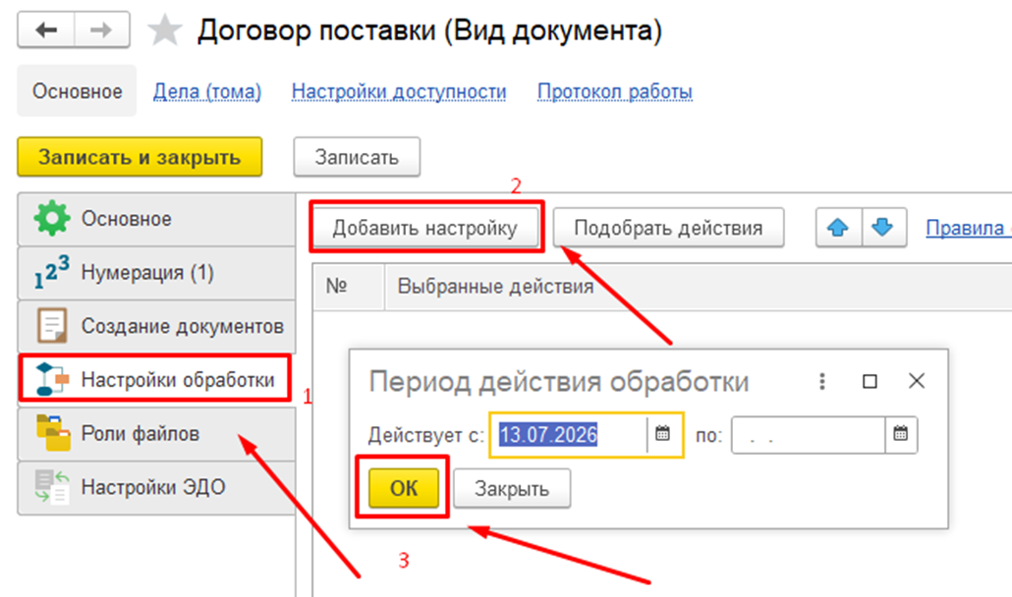Open calendar for 'по' end date

901,434
